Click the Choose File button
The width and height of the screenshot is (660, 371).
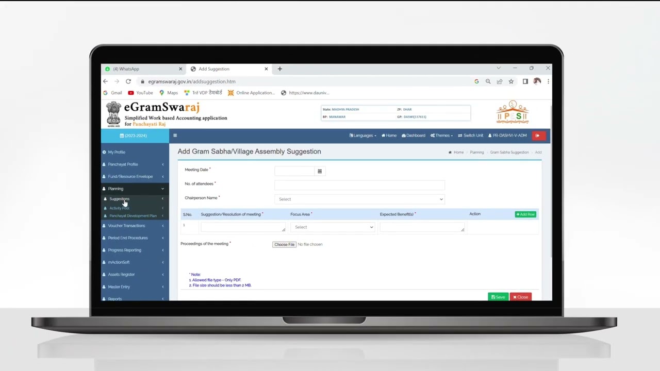coord(284,244)
